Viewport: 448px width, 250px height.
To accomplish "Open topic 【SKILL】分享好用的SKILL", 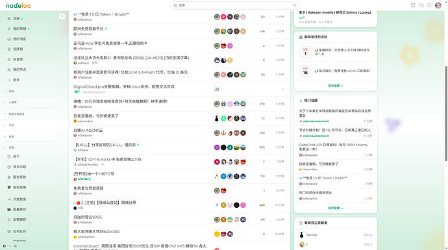I will [x=105, y=145].
